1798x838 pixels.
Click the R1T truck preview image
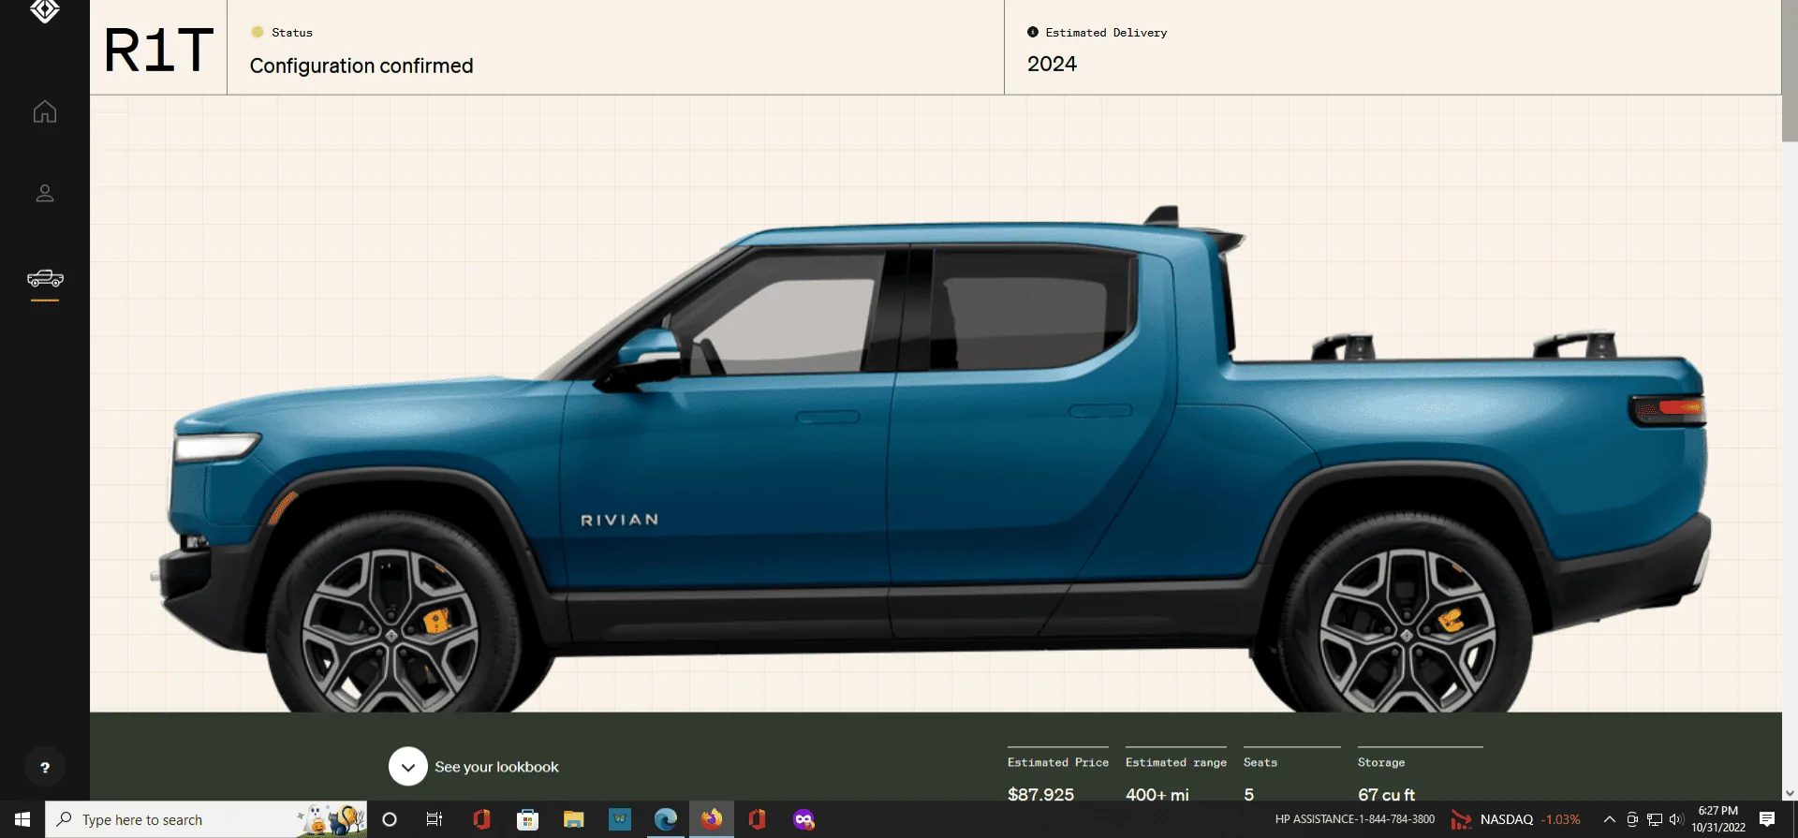pos(932,459)
